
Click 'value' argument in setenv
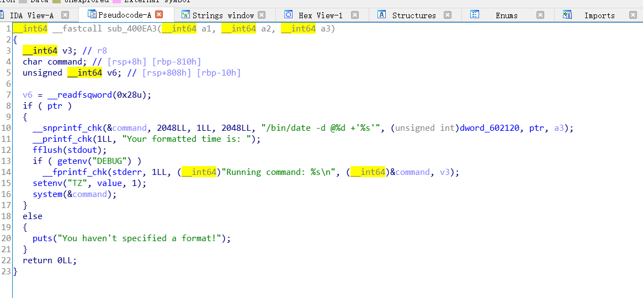(x=109, y=183)
